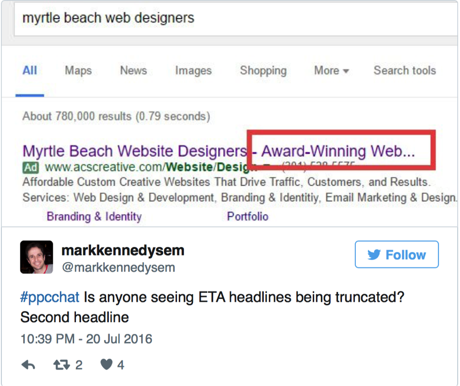
Task: Switch to the Maps tab
Action: tap(78, 71)
